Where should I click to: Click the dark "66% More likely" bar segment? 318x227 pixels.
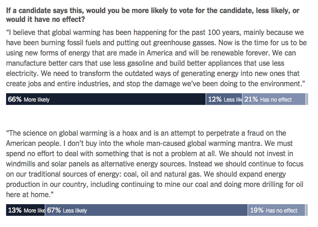click(106, 99)
